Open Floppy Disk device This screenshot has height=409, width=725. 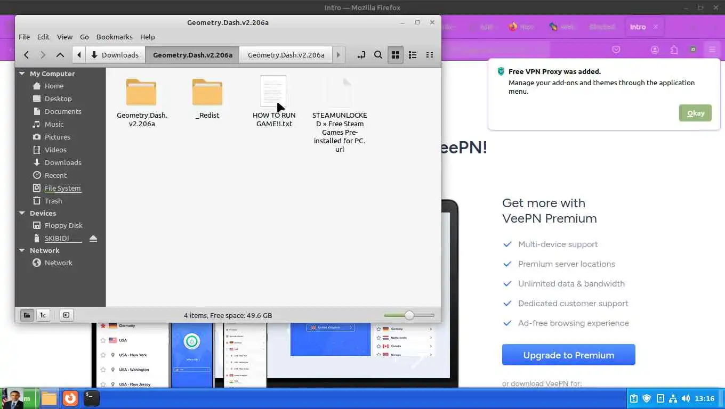tap(63, 225)
